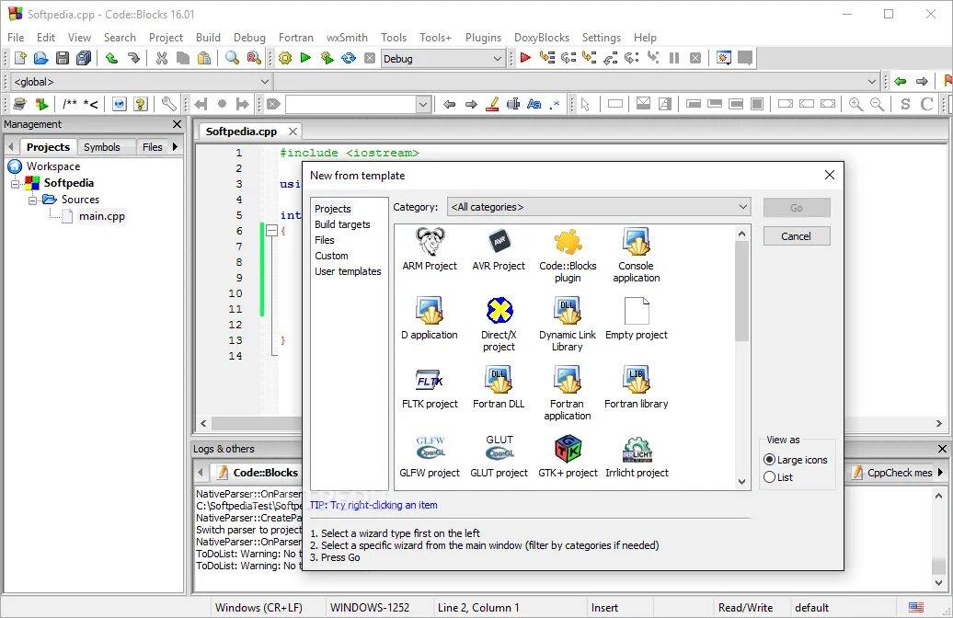Save the file with the floppy disk icon
The image size is (953, 618).
(x=62, y=58)
